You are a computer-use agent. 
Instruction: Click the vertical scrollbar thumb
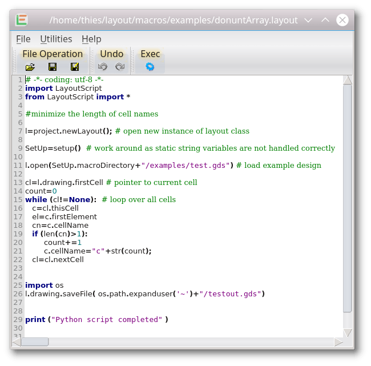348,199
